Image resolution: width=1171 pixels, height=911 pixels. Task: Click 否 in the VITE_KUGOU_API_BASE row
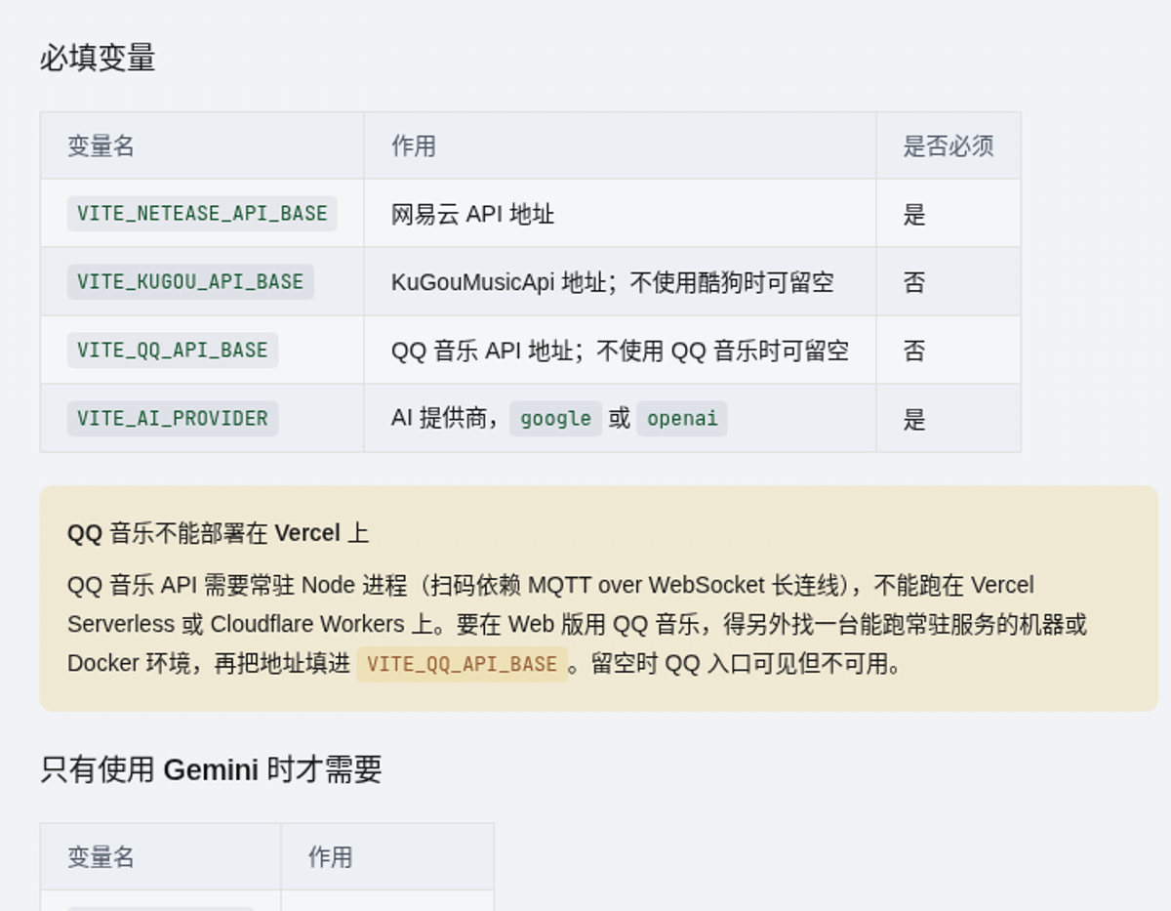(x=914, y=283)
